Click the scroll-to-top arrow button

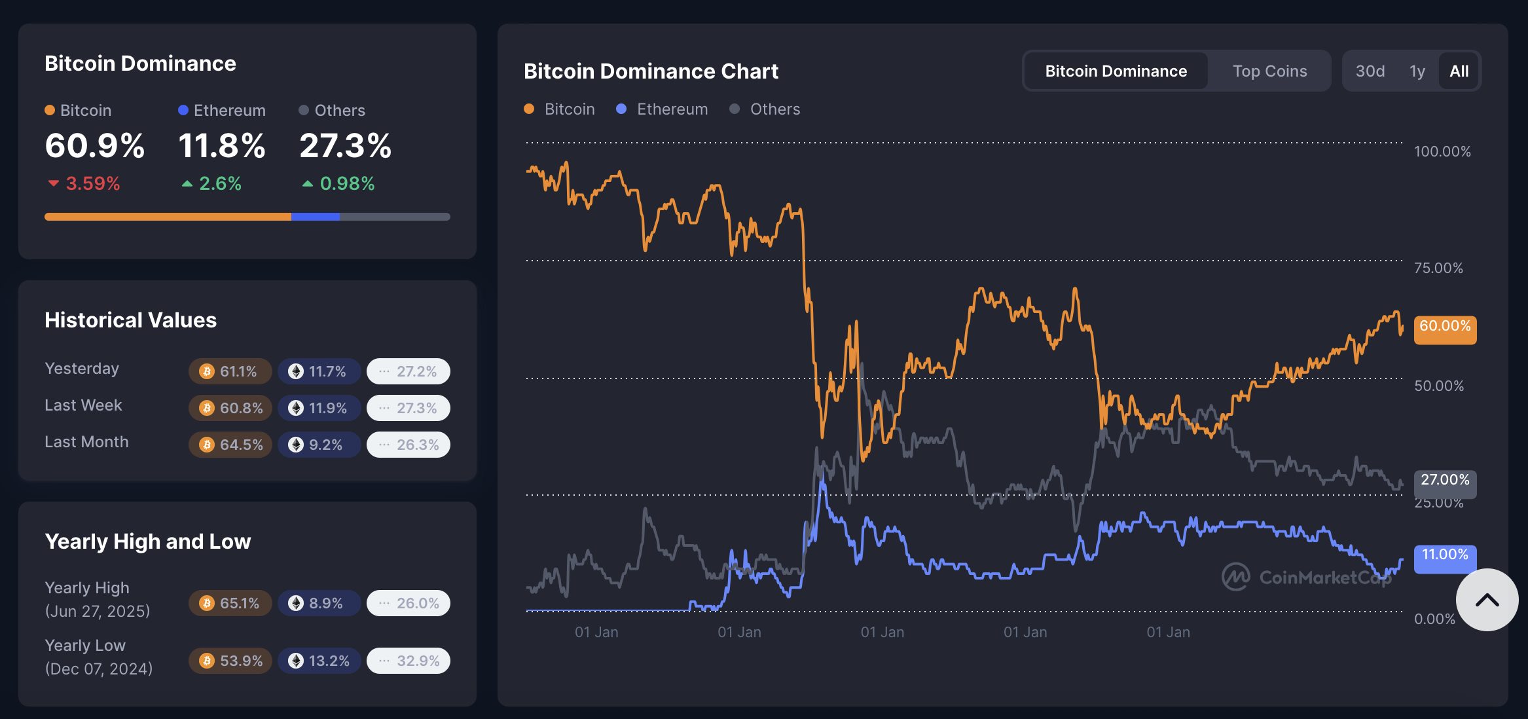[1487, 599]
